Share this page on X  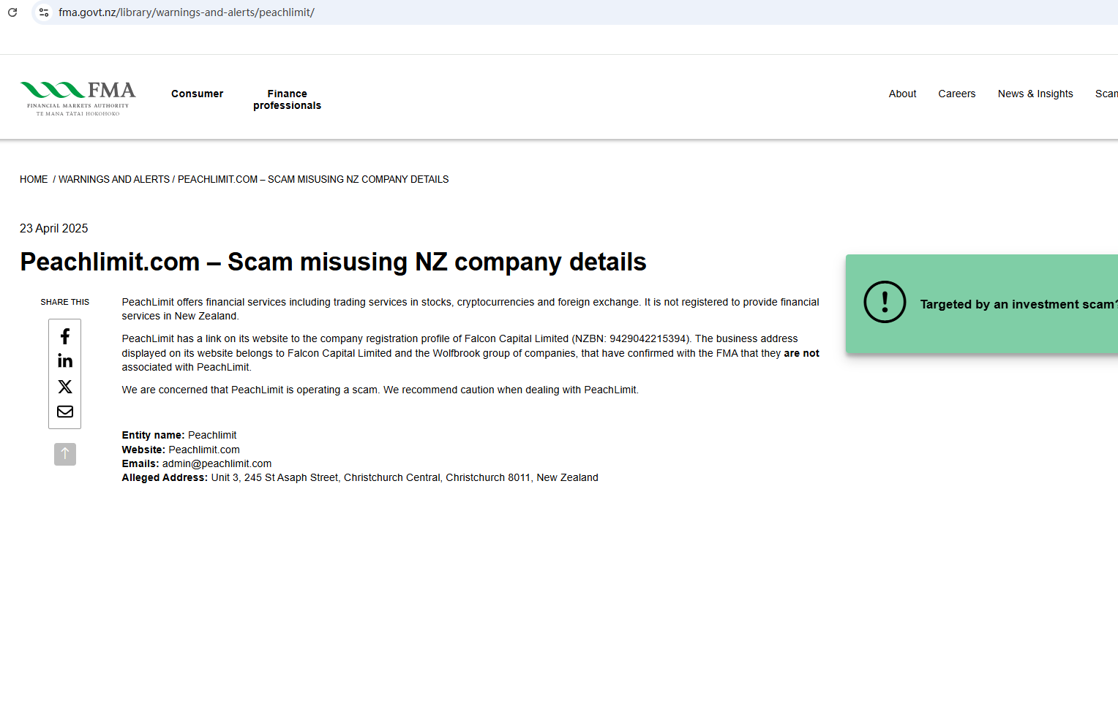pyautogui.click(x=65, y=387)
